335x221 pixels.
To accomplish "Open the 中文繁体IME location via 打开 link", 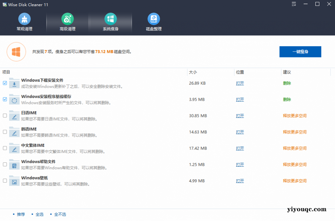I will [240, 148].
